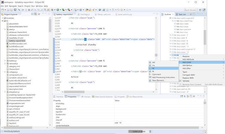Screen dimensions: 225x134
Task: Click Collapse All icon in Outline view
Action: click(194, 14)
